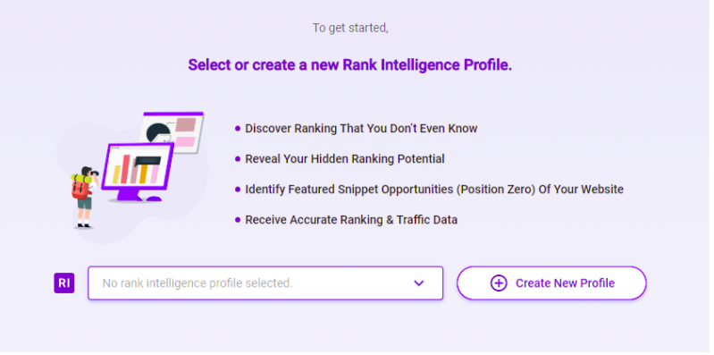The image size is (714, 355).
Task: Click the Create New Profile button
Action: click(x=552, y=283)
